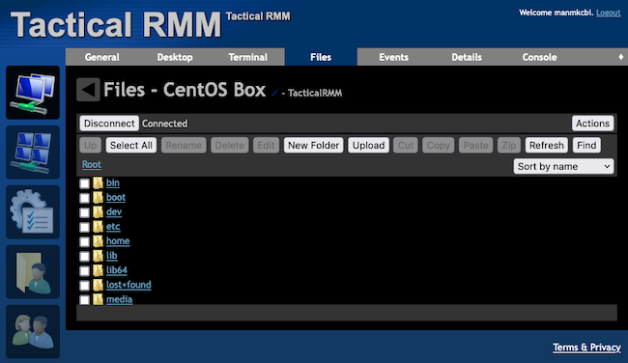Open the folder-with-person sidebar icon

tap(33, 271)
